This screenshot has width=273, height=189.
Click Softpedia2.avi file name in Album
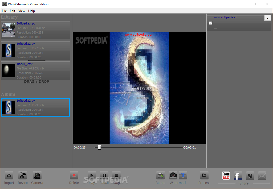[26, 101]
